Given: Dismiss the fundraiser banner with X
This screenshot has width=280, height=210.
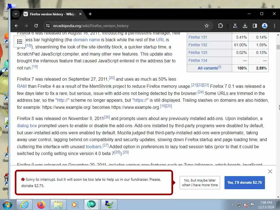Looking at the screenshot, I should point(270,171).
